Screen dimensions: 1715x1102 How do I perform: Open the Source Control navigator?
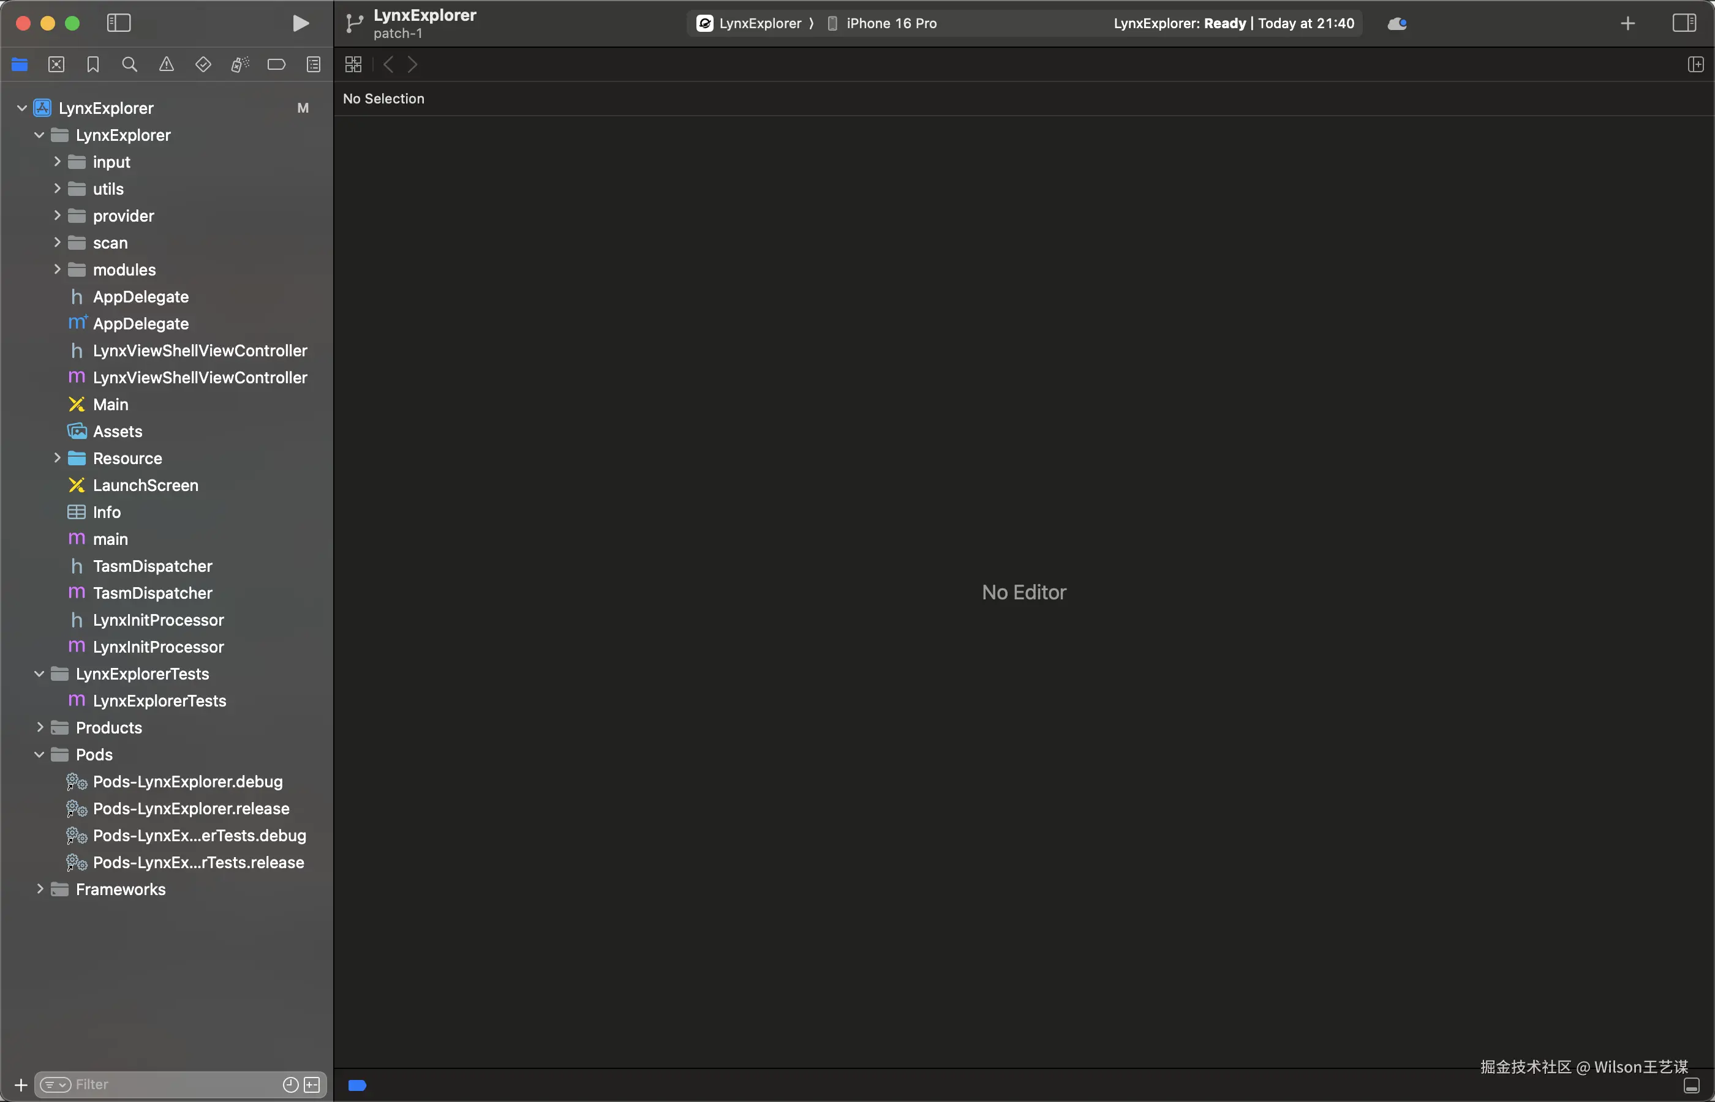[x=56, y=65]
